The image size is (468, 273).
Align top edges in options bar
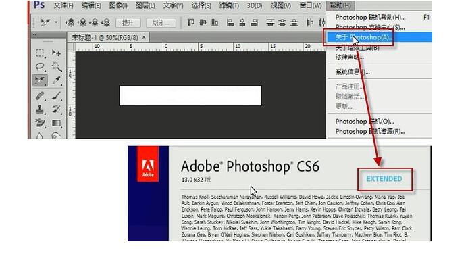tap(191, 22)
